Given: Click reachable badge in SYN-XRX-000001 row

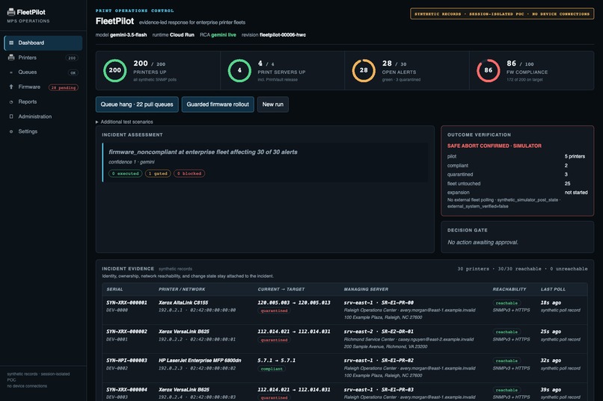Looking at the screenshot, I should pyautogui.click(x=506, y=303).
